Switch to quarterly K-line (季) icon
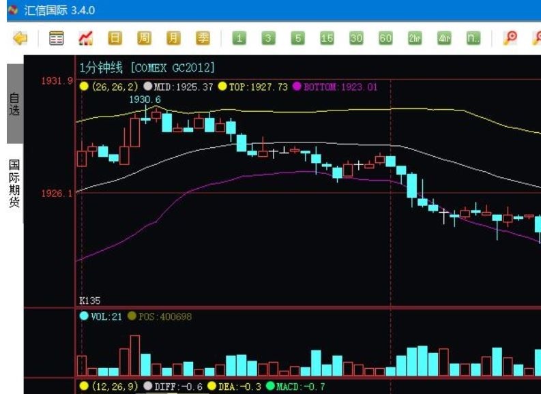Viewport: 541px width, 394px height. (203, 38)
